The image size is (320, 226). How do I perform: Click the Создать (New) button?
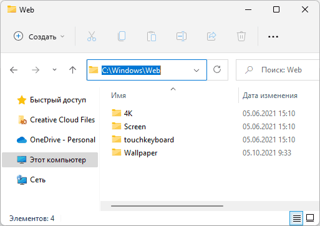pyautogui.click(x=39, y=37)
